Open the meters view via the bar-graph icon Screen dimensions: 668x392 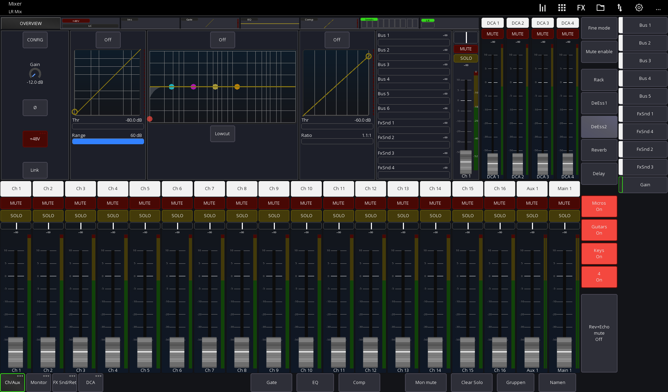[x=542, y=7]
